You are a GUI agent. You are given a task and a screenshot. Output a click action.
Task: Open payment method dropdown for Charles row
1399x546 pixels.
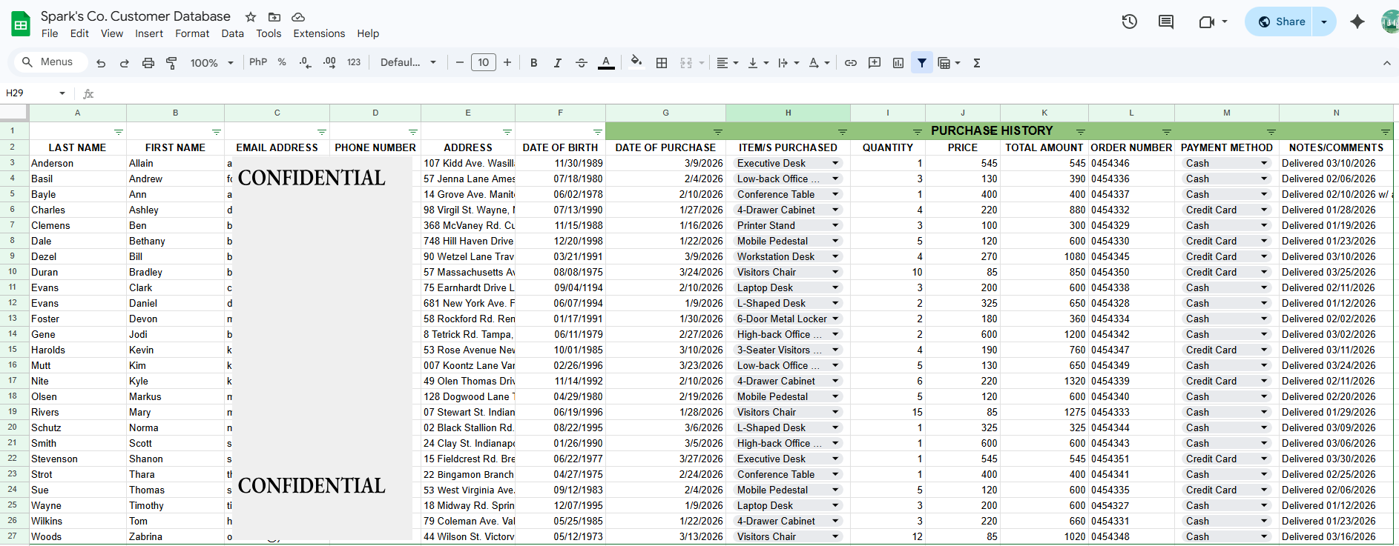[1264, 210]
